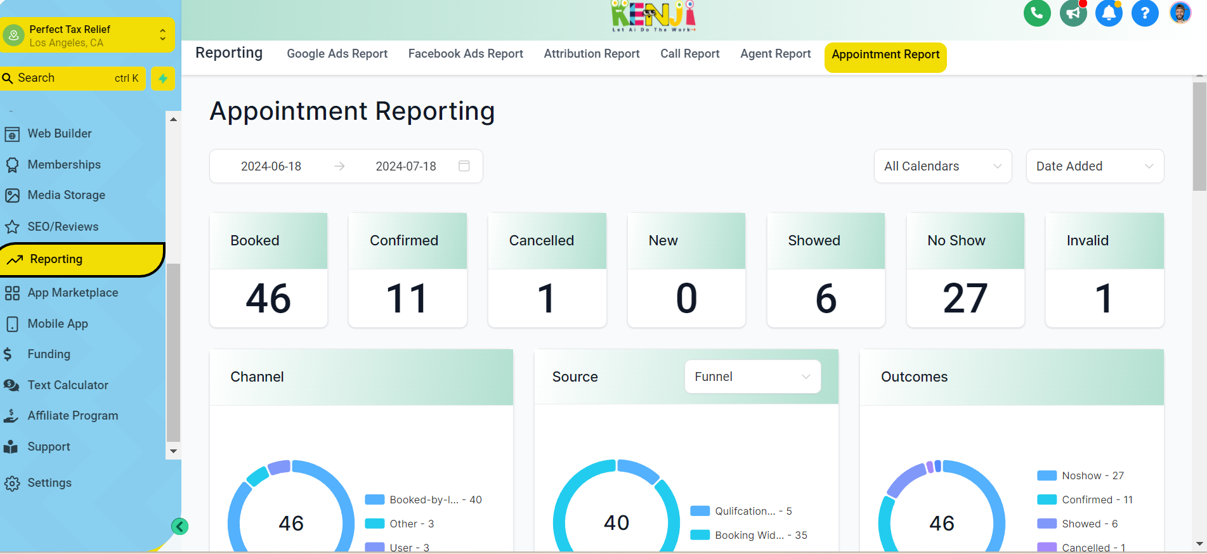Click the help question mark icon

click(1145, 13)
